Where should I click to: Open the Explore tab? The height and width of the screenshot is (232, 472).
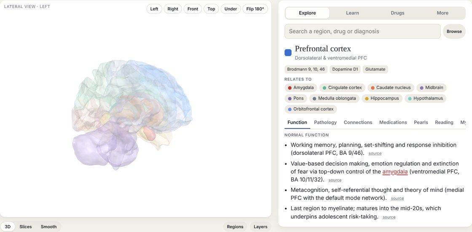click(307, 13)
